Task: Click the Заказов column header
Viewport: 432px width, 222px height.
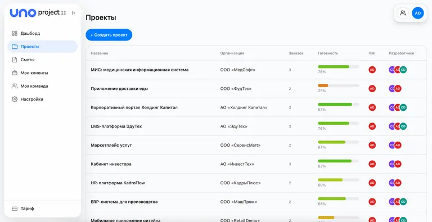Action: point(296,53)
